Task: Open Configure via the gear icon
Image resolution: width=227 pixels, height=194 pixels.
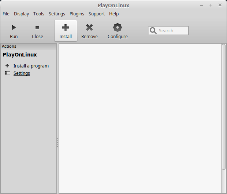Action: 118,28
